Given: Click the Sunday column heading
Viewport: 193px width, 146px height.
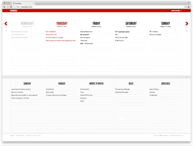Looking at the screenshot, I should point(165,23).
